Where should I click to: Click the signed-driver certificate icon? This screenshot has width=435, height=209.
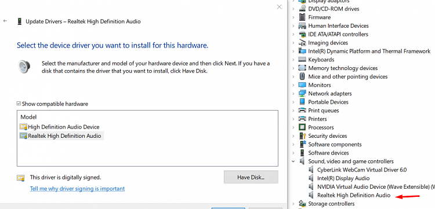click(21, 177)
